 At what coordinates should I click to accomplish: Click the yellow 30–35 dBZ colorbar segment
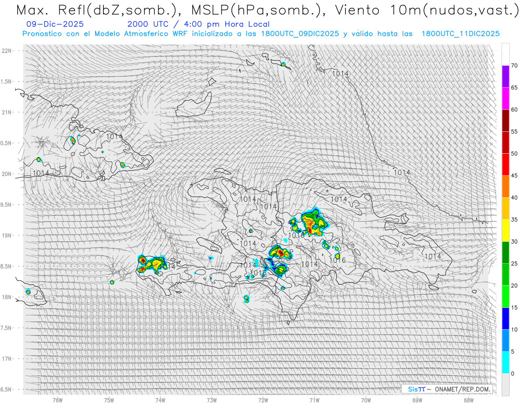(x=505, y=230)
